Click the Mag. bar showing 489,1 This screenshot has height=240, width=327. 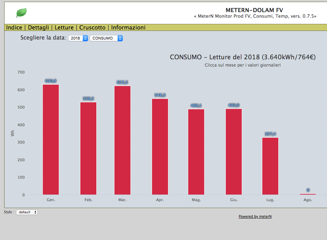pos(196,152)
